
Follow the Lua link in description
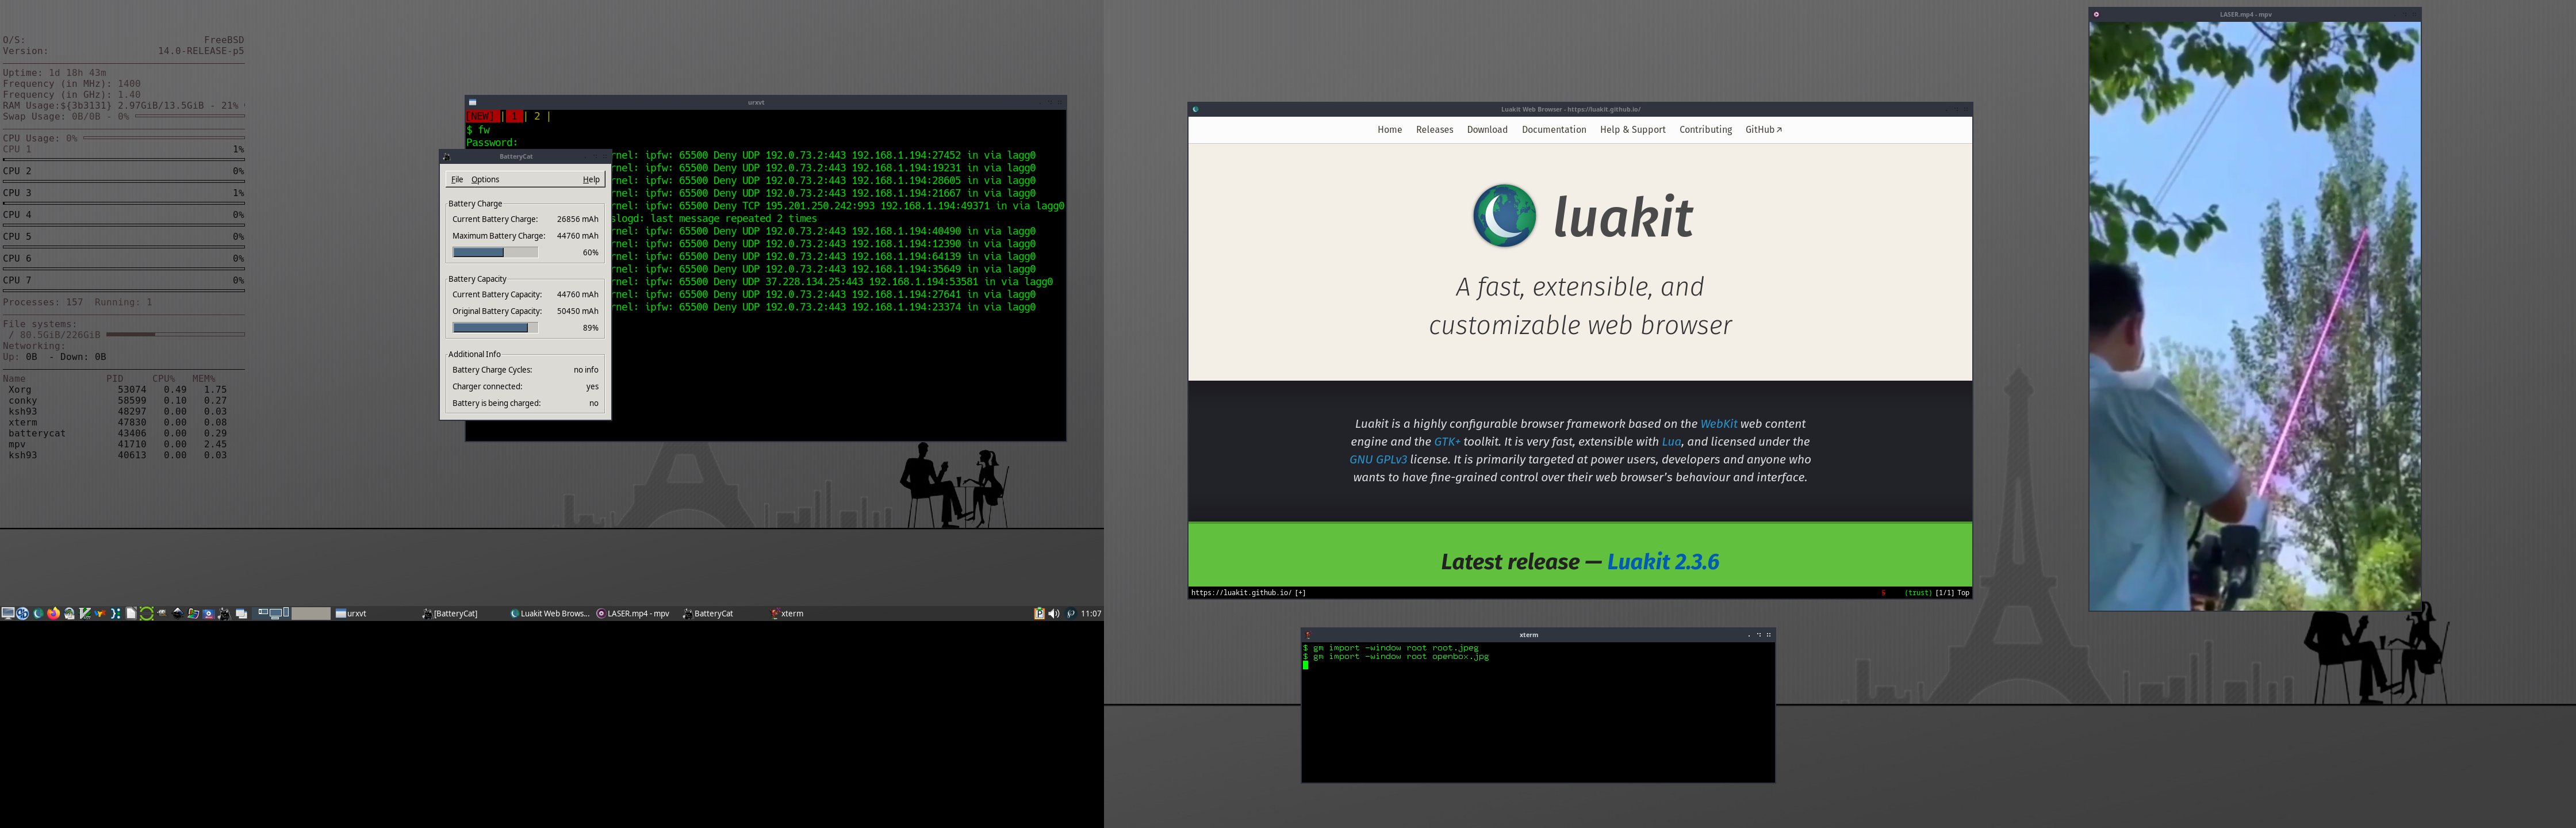1671,442
